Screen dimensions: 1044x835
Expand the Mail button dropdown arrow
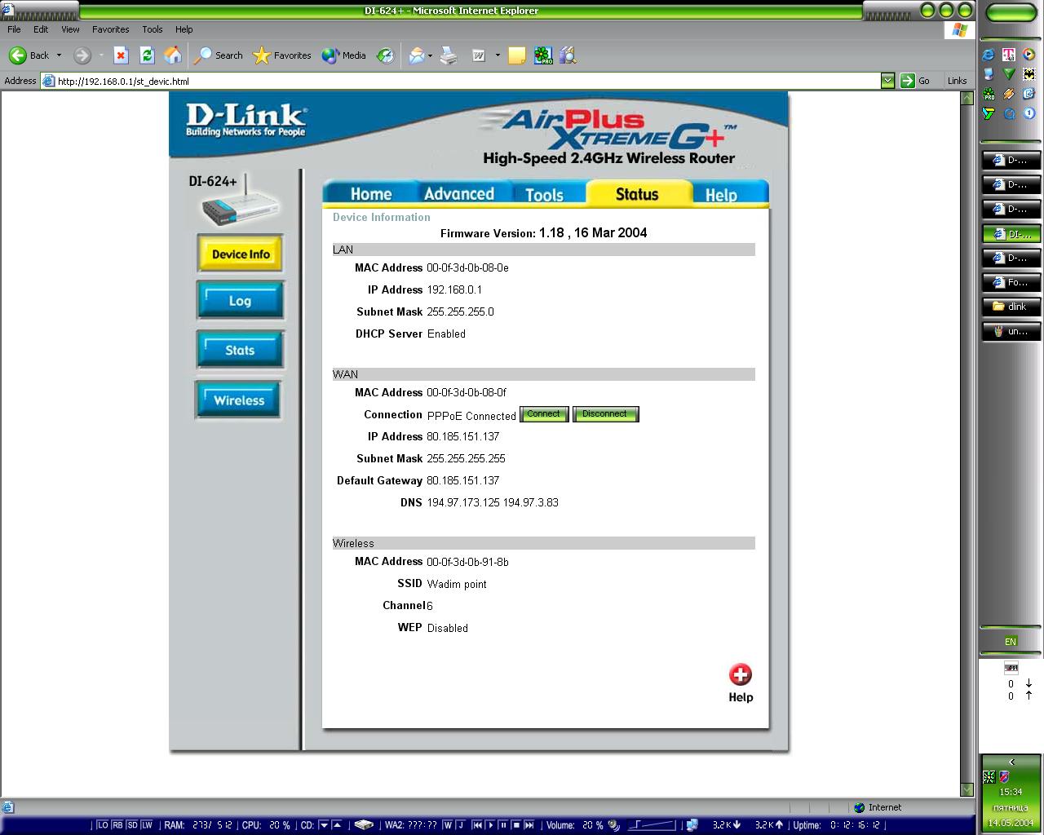pyautogui.click(x=430, y=55)
